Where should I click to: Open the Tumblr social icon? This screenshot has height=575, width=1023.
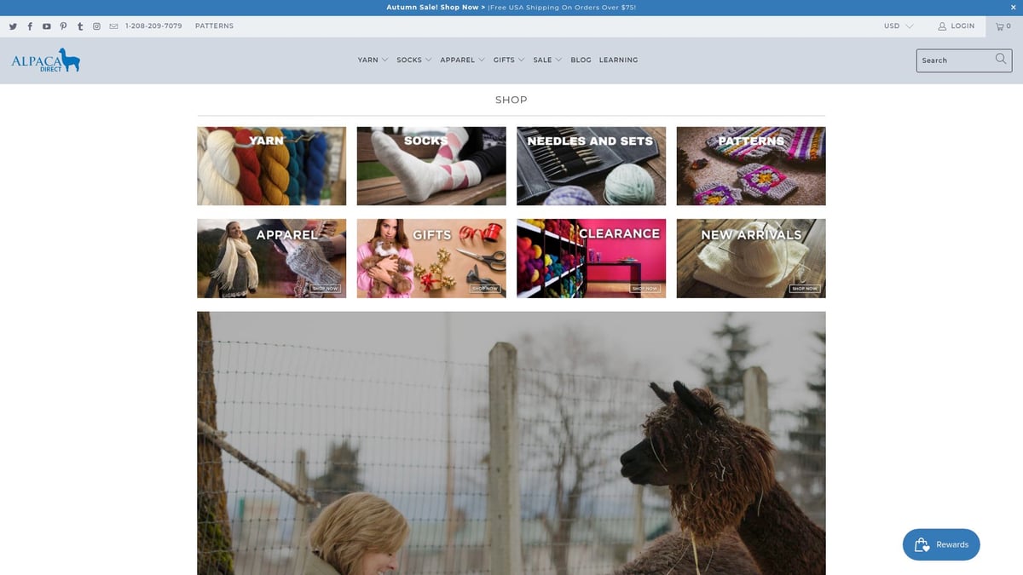[80, 26]
